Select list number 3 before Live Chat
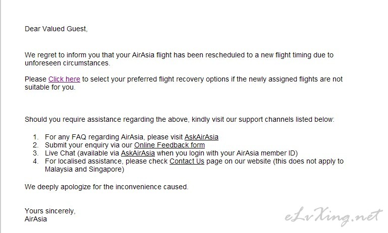The height and width of the screenshot is (233, 388). [36, 153]
